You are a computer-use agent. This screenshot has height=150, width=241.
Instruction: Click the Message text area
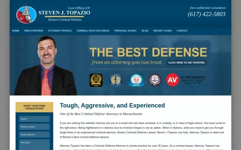coord(34,144)
